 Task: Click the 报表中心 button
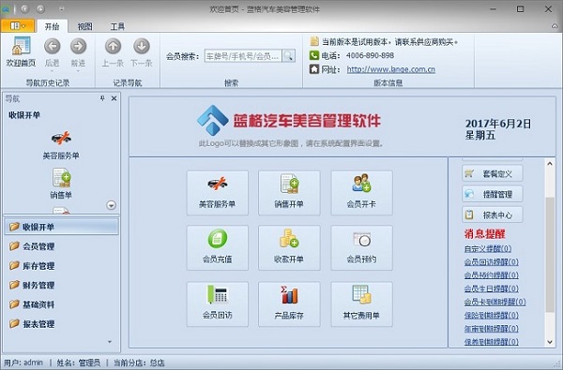[493, 215]
